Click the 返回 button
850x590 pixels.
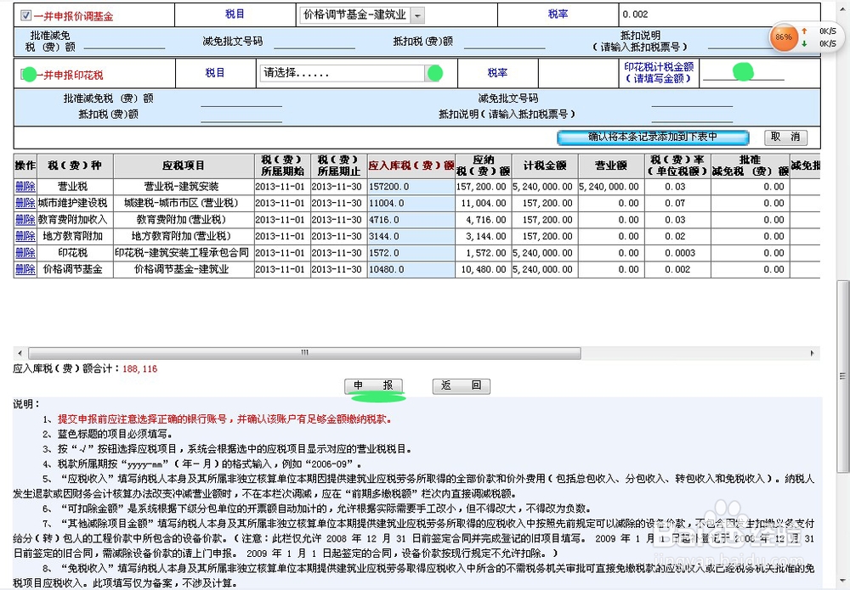462,385
